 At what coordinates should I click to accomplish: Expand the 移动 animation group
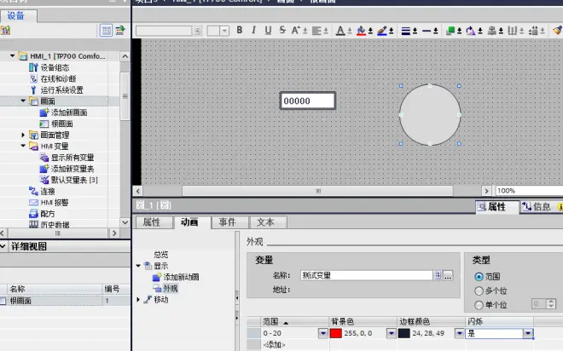coord(138,299)
